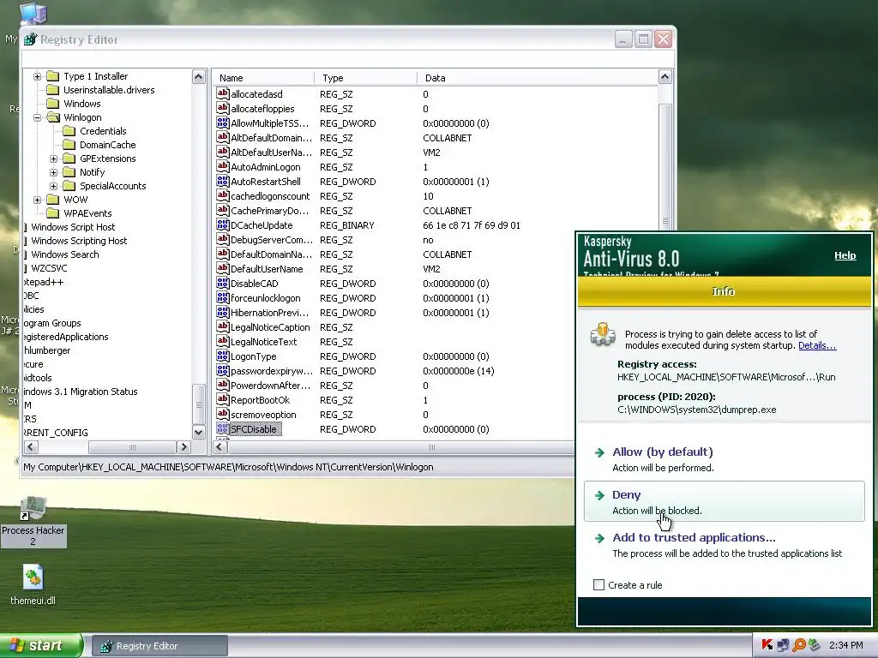
Task: Expand the SpecialAccounts key
Action: 53,186
